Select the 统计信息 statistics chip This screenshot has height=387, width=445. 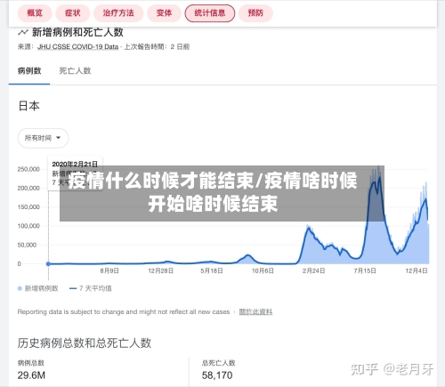(x=210, y=13)
